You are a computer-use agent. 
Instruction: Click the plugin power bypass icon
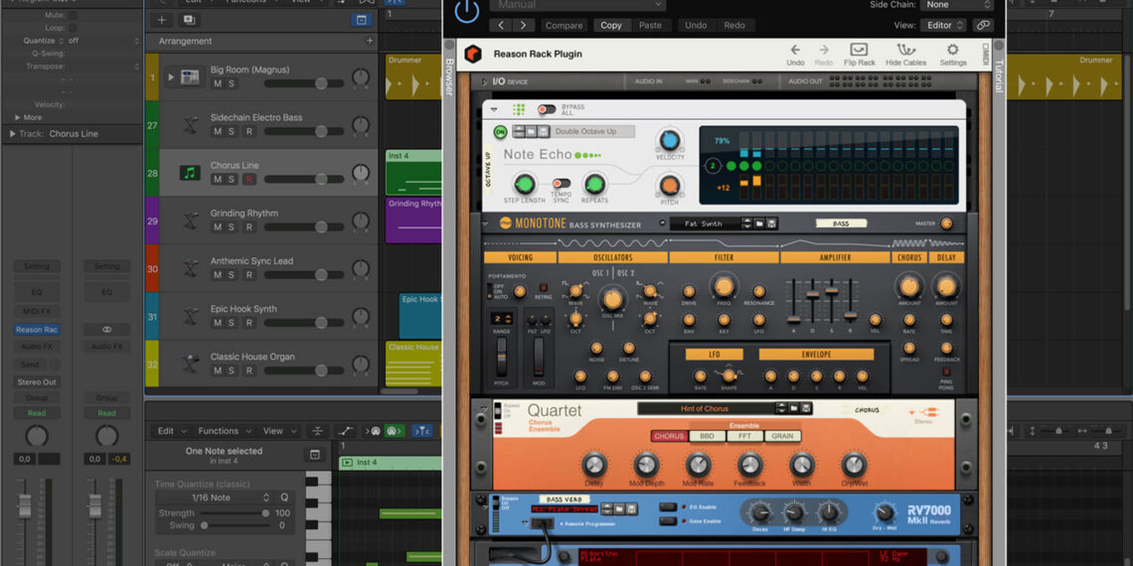click(x=466, y=11)
